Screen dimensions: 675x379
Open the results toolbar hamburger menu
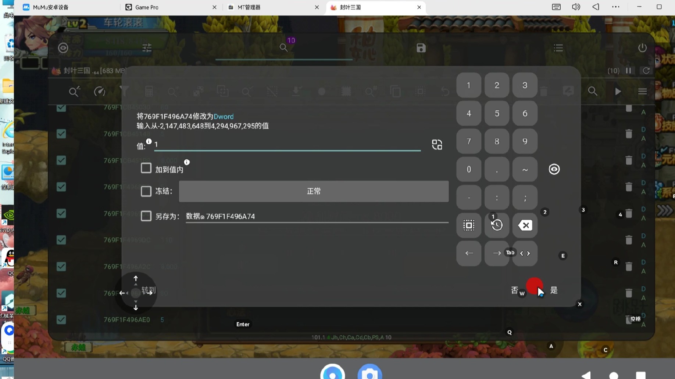click(x=643, y=91)
